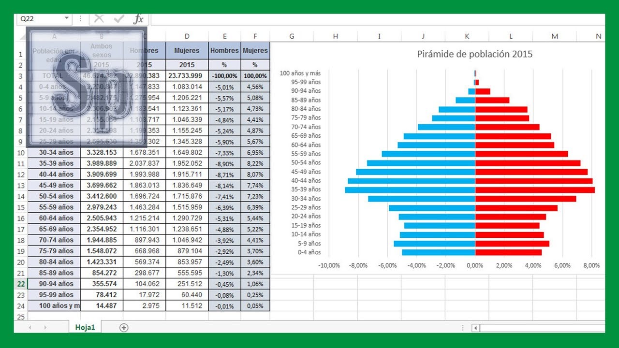Click the chart axis label 8,00%
Viewport: 619px width, 348px height.
pyautogui.click(x=591, y=265)
